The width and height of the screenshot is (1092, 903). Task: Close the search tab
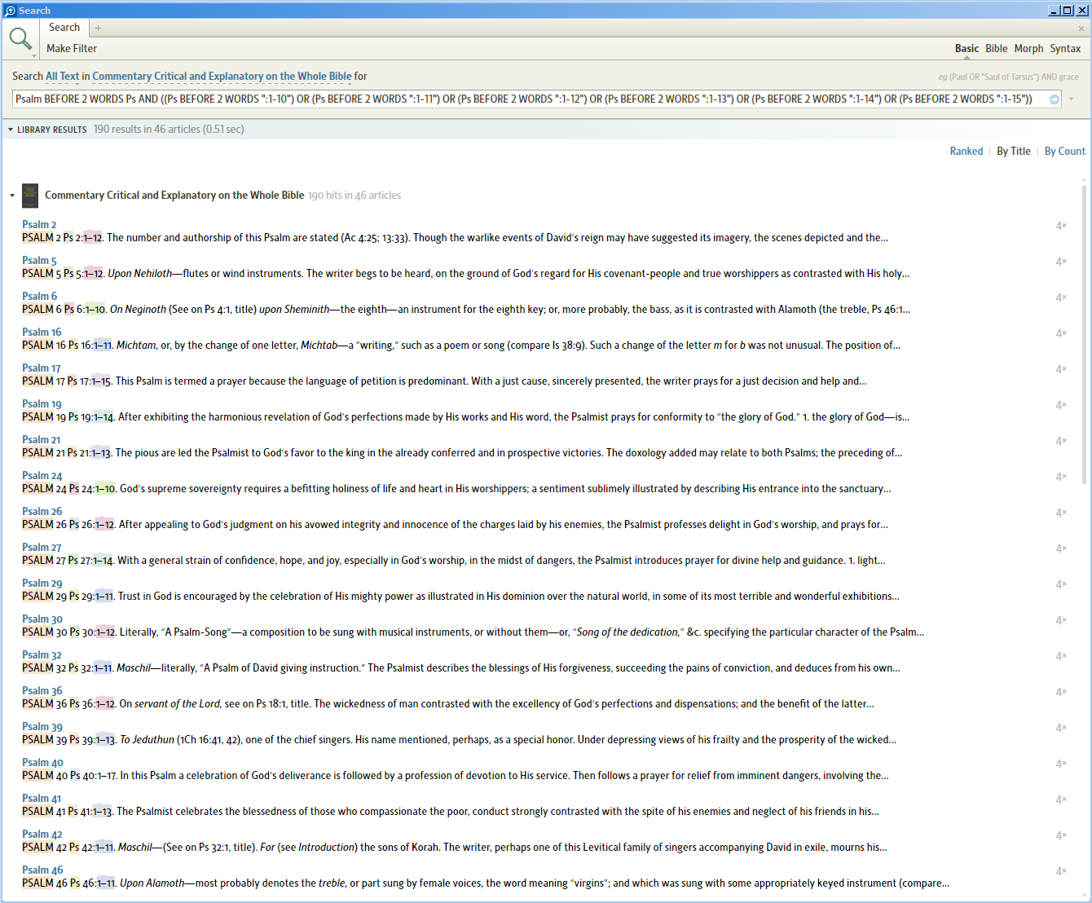tap(1081, 29)
